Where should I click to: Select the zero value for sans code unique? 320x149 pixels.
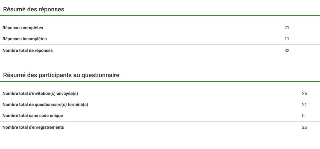click(303, 116)
